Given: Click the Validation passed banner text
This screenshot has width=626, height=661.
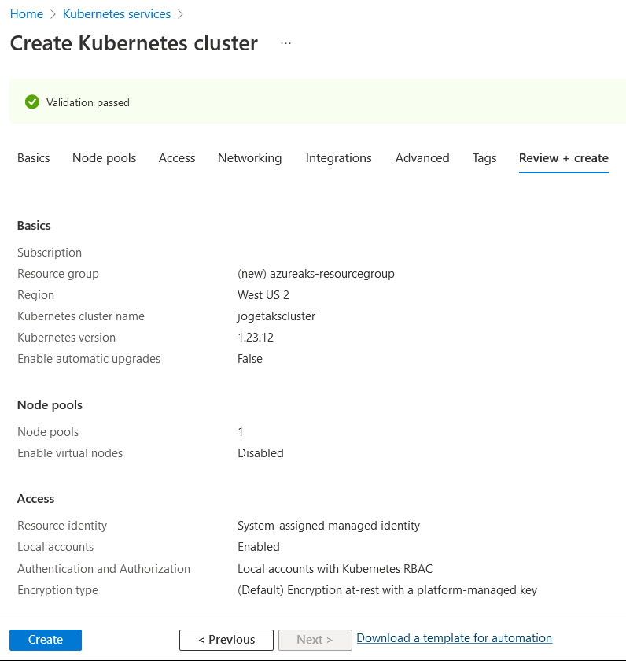Looking at the screenshot, I should coord(88,102).
